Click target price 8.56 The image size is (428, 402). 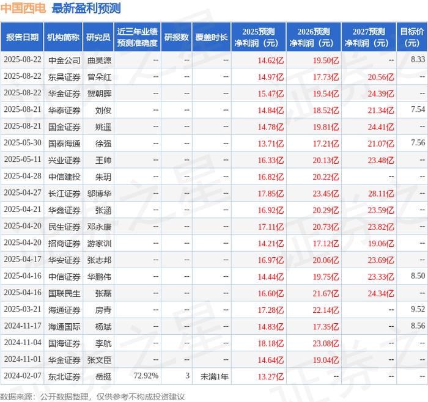(x=418, y=326)
